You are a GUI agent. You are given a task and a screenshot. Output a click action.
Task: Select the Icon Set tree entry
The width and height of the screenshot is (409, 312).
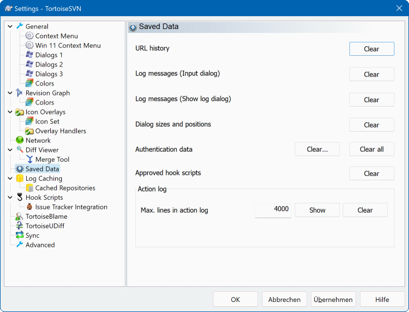(47, 122)
